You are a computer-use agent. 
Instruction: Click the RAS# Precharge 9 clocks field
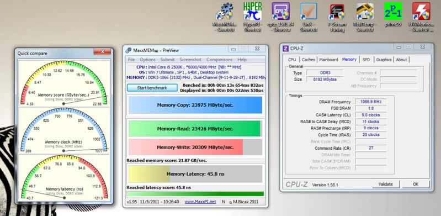click(371, 128)
